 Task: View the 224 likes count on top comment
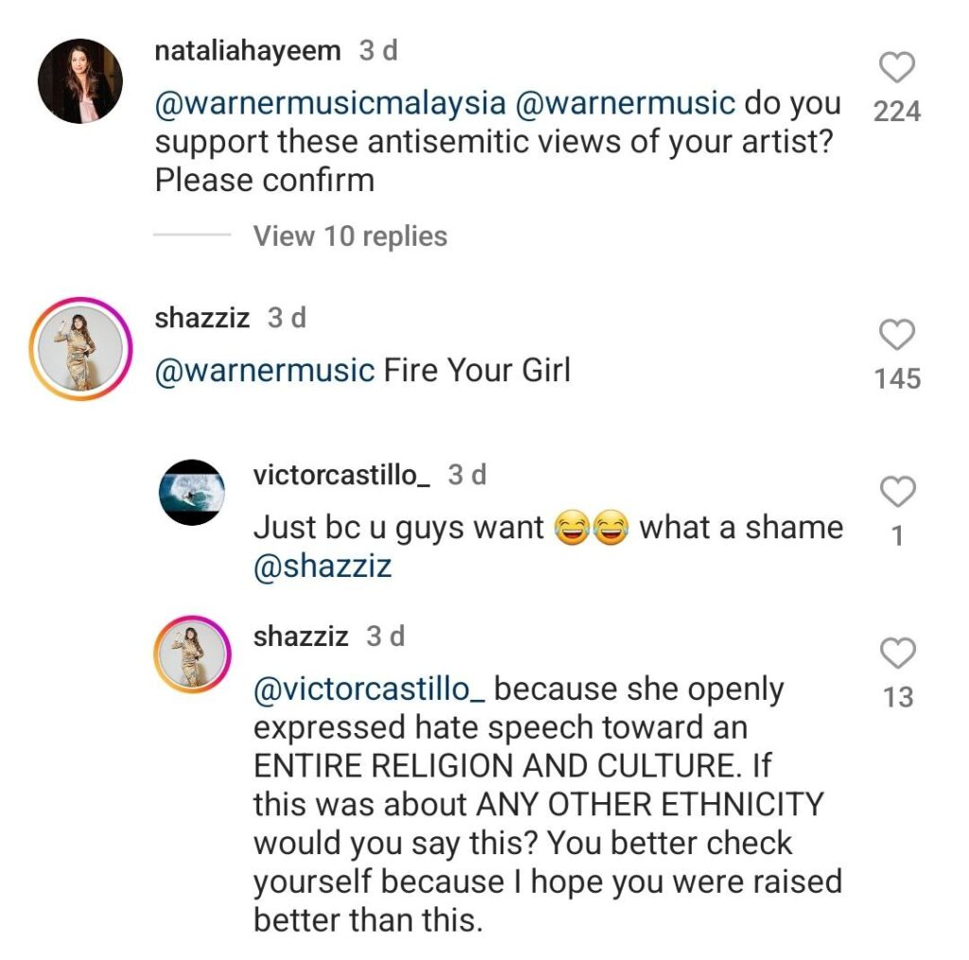click(x=897, y=112)
